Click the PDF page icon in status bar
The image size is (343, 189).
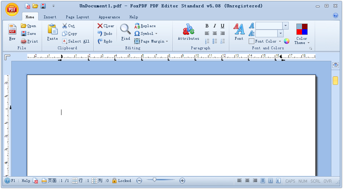click(35, 181)
